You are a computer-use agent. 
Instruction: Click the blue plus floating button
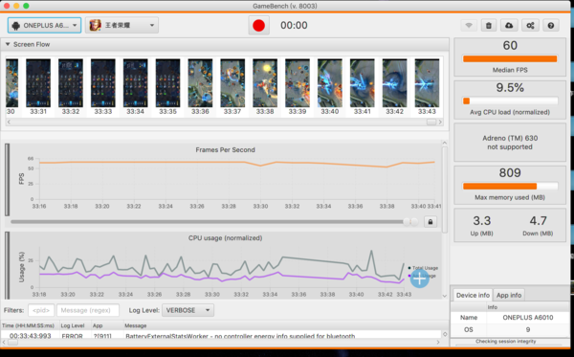tap(420, 279)
